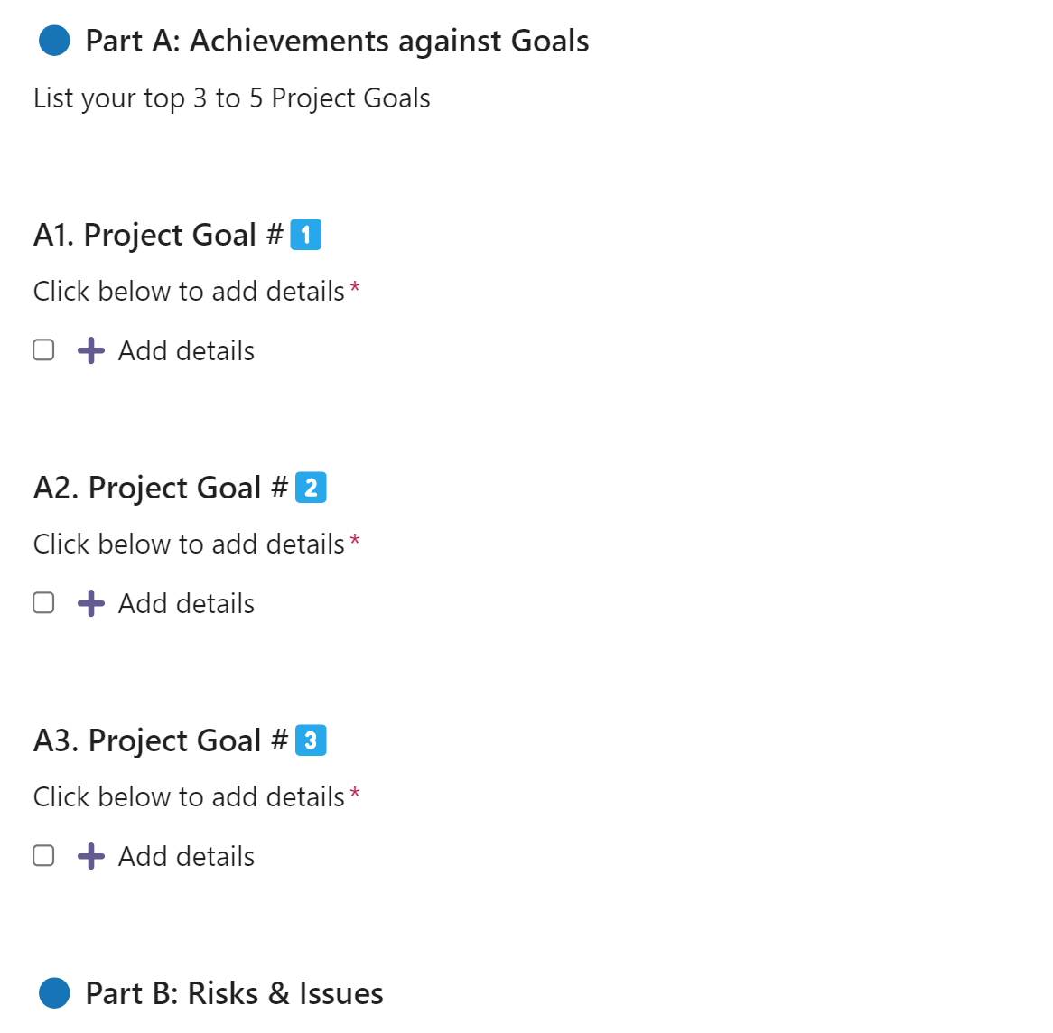Click the 'A3. Project Goal #' title
Viewport: 1053px width, 1033px height.
tap(160, 741)
